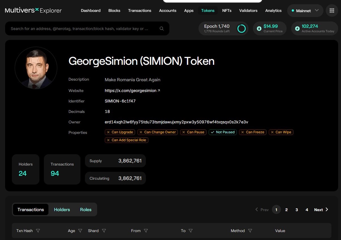Viewport: 341px width, 240px height.
Task: Go to page 2 of transactions
Action: click(x=287, y=210)
